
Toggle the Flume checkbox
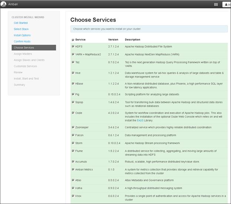(x=73, y=151)
